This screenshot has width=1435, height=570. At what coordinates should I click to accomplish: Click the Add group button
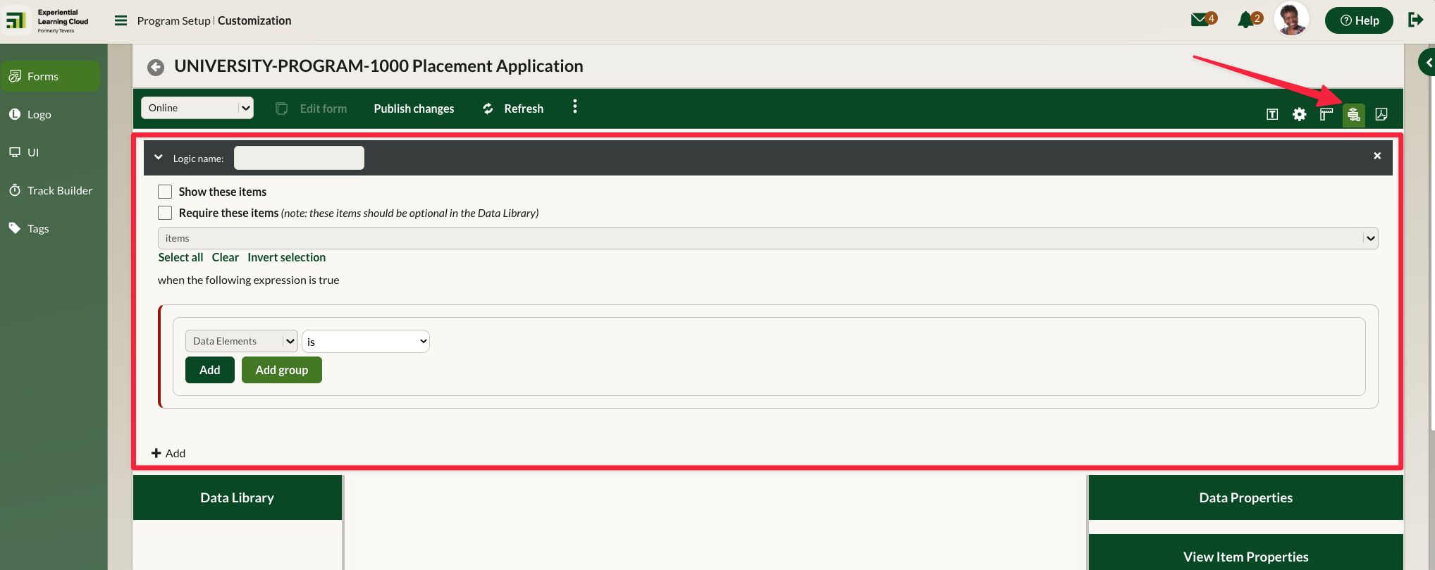tap(282, 370)
